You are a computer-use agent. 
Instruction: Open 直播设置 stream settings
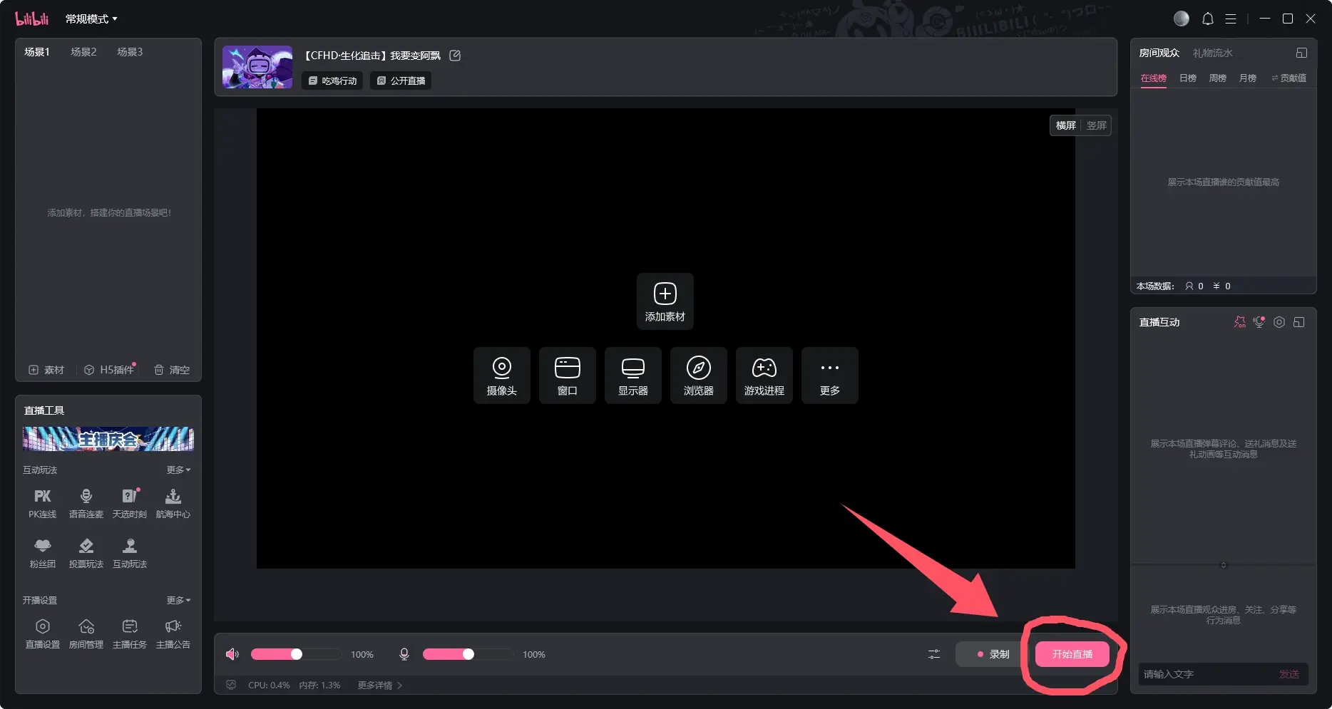(42, 633)
